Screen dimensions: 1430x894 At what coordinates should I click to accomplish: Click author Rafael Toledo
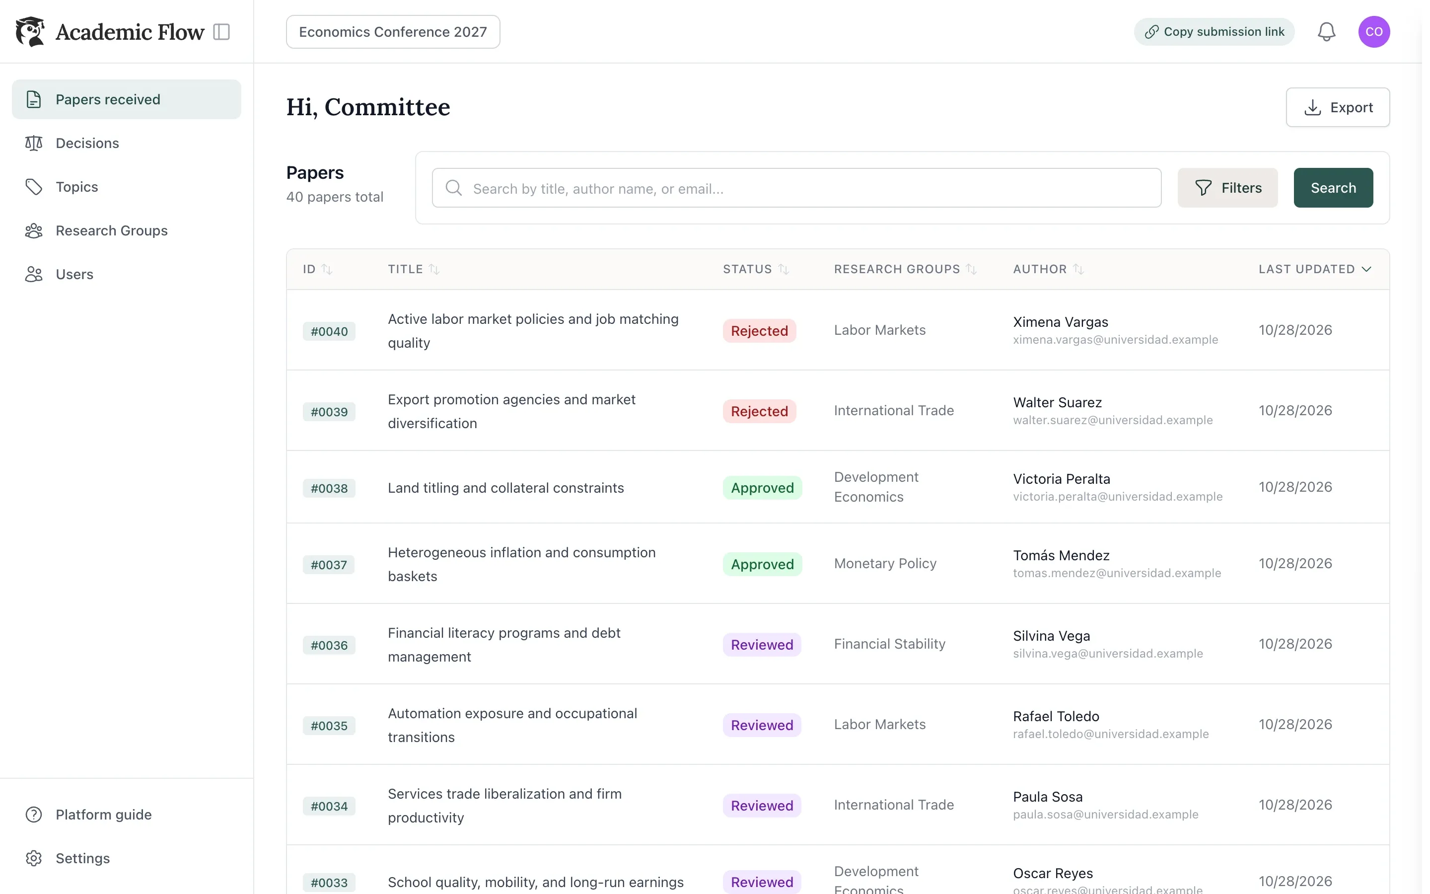click(1056, 717)
